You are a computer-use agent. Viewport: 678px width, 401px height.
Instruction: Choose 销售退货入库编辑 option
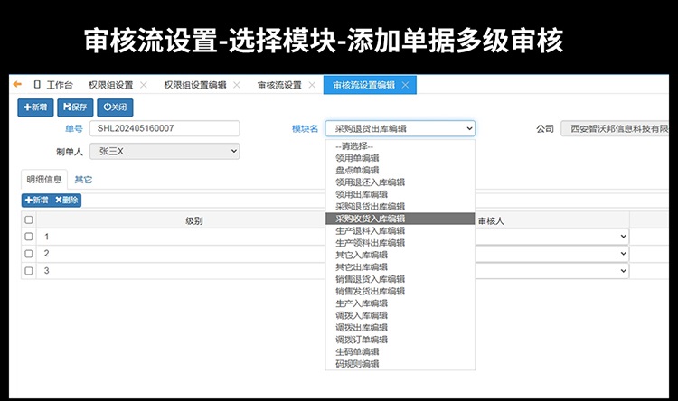(400, 279)
